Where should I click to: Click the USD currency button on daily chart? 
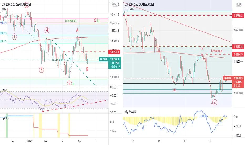click(115, 4)
